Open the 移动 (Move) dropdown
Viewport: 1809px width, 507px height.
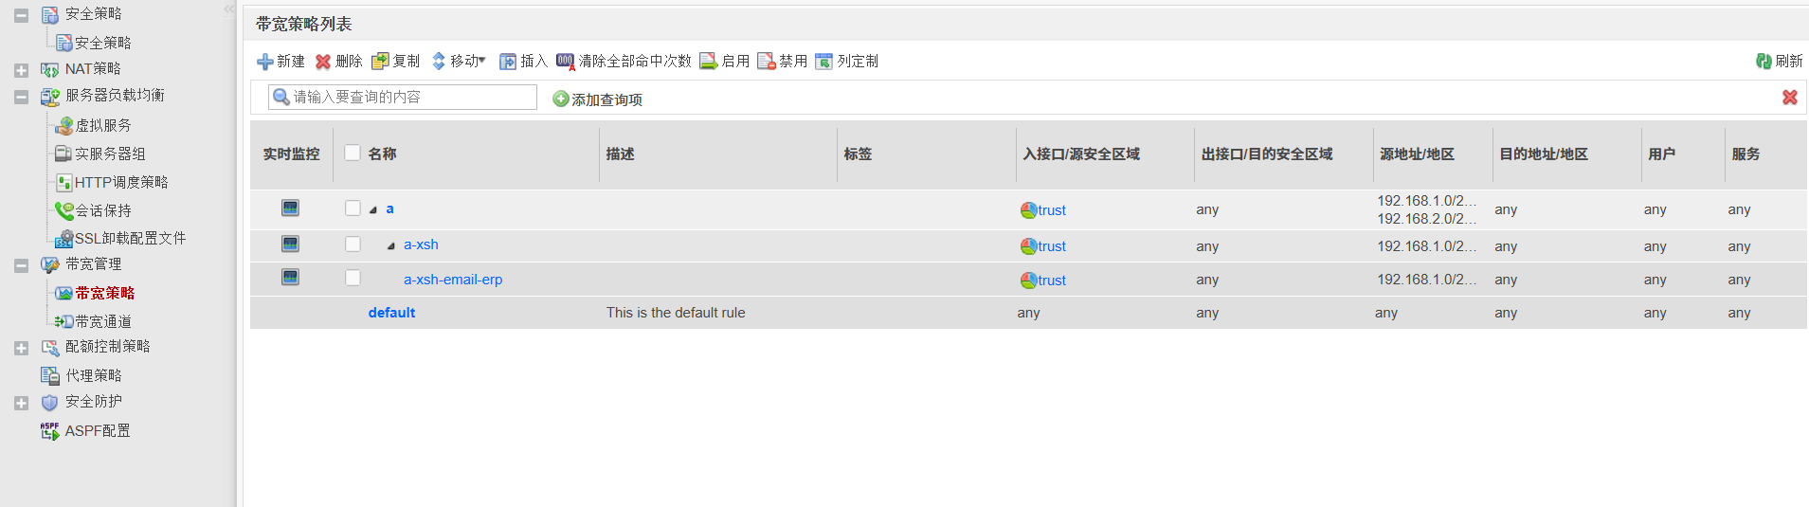coord(459,62)
